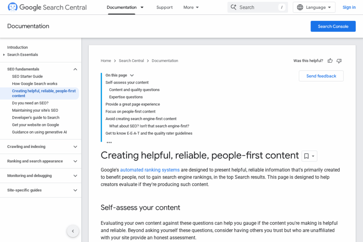Viewport: 363px width, 242px height.
Task: Collapse the side navigation panel arrow
Action: (73, 231)
